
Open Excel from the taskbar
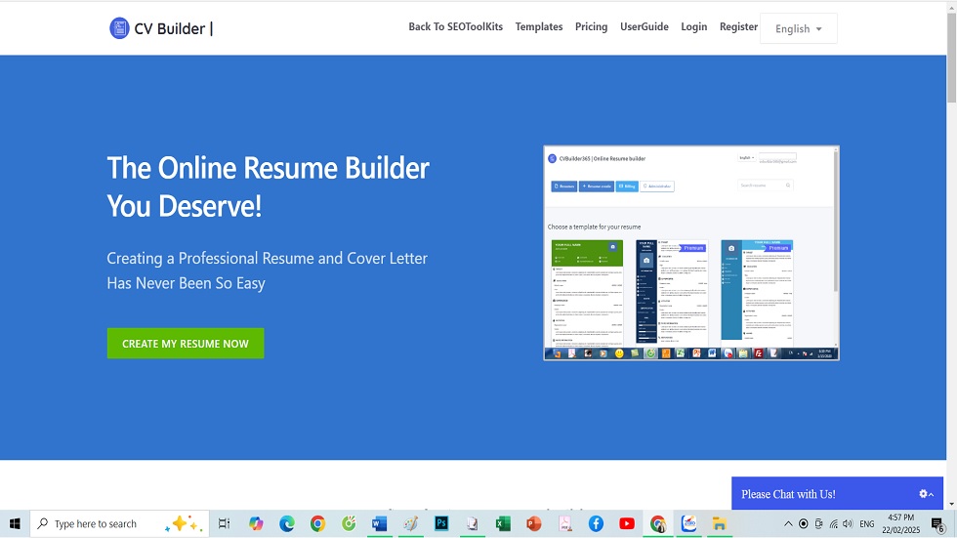503,524
